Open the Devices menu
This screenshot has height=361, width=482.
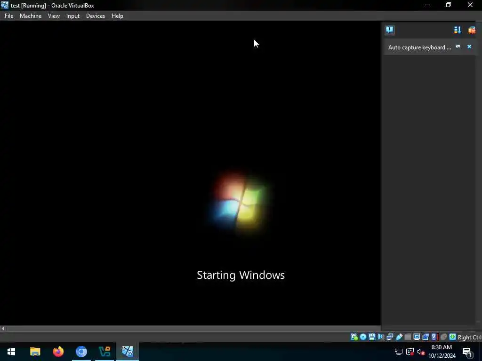click(95, 16)
